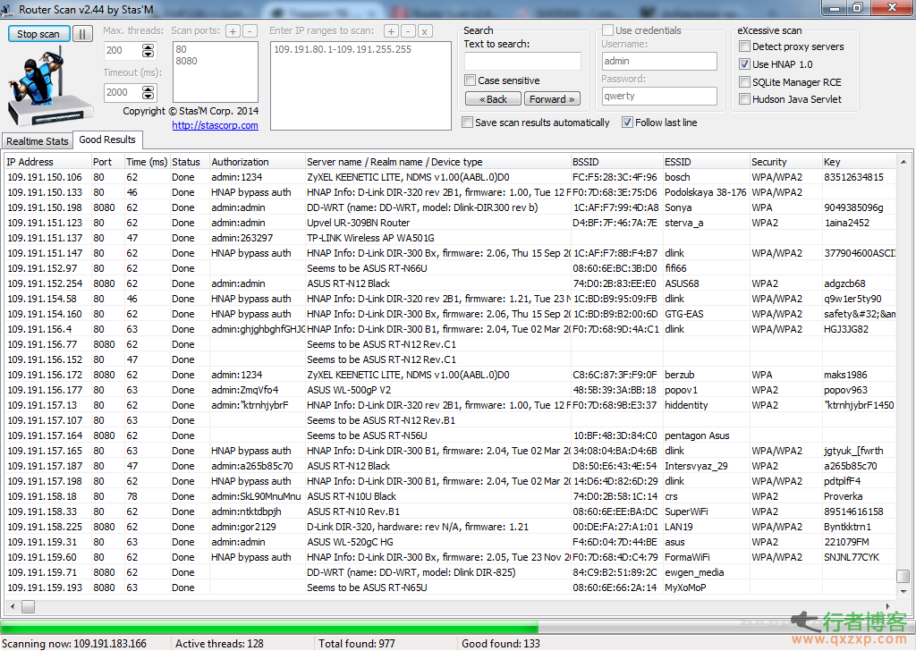Screen dimensions: 916x651
Task: Sort by ESSID column header
Action: 707,162
